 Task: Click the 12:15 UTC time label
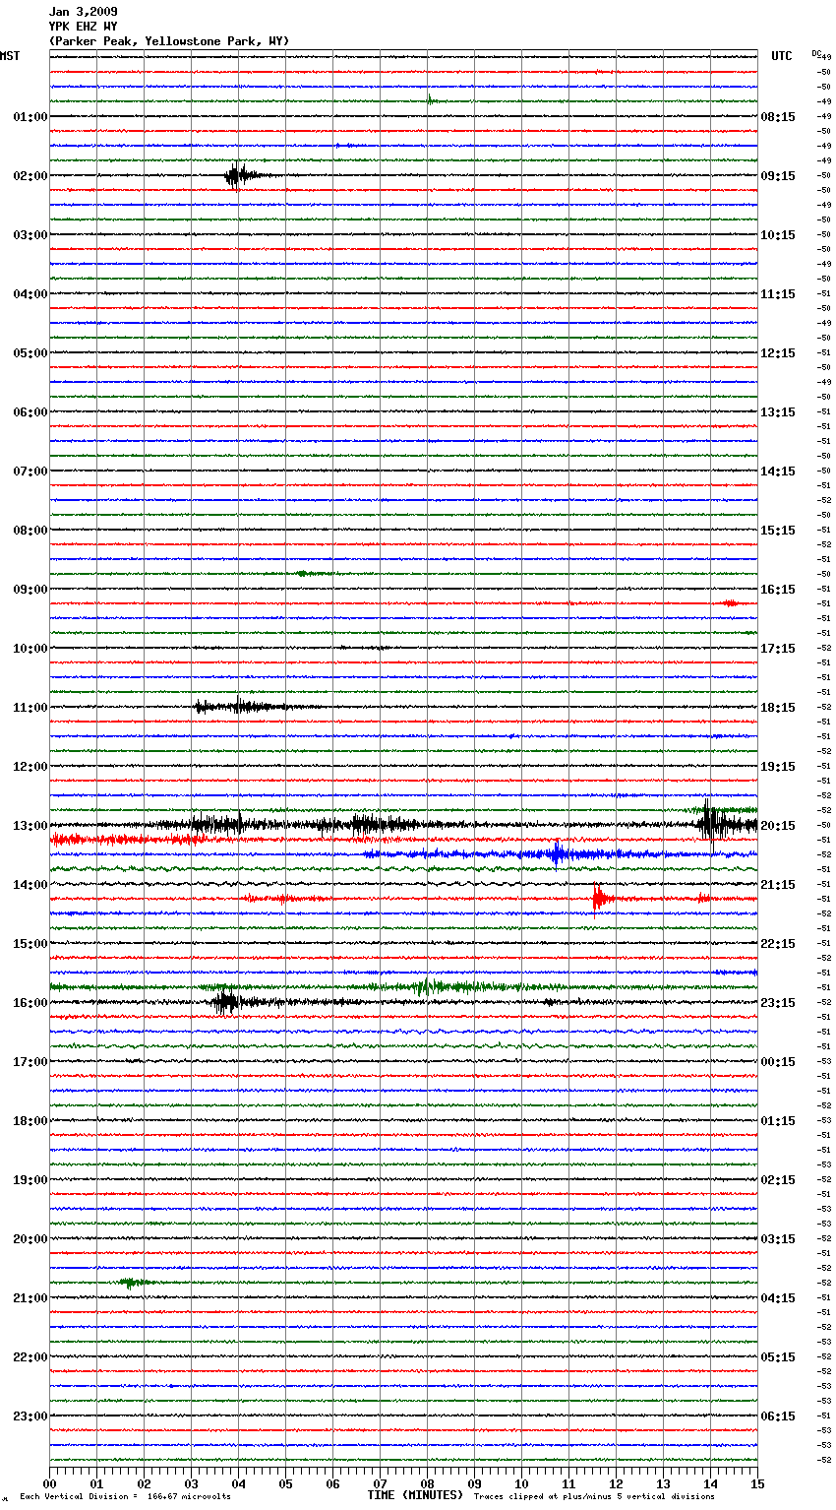click(x=778, y=353)
